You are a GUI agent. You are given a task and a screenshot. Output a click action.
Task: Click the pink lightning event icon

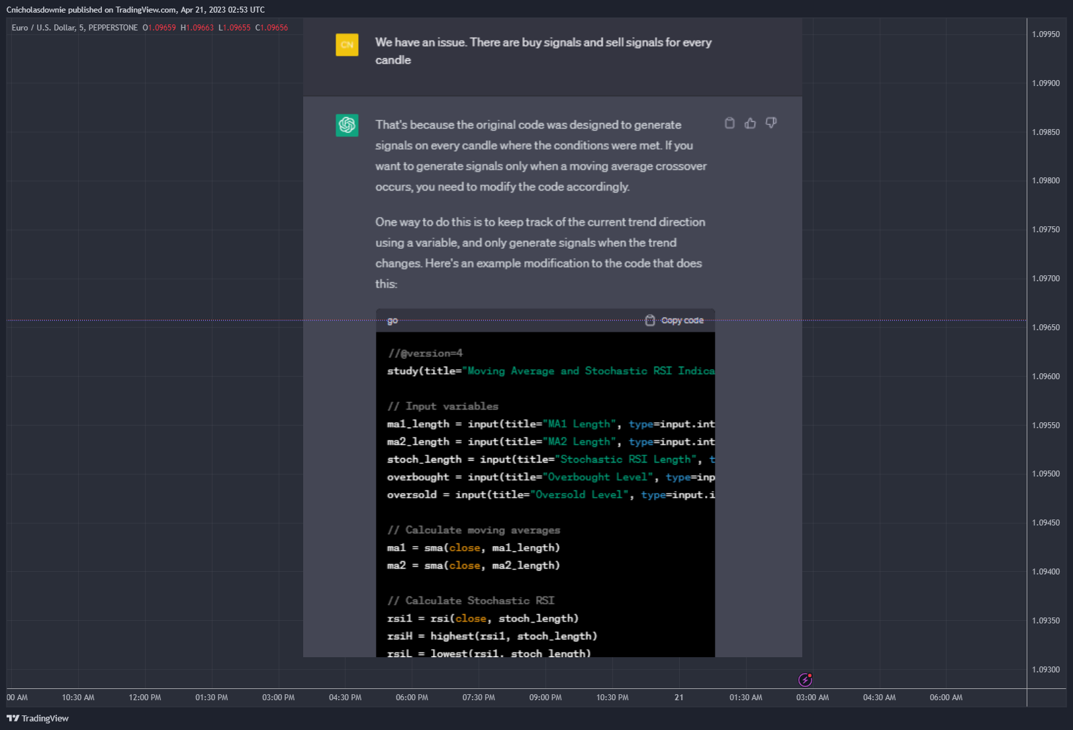(x=805, y=680)
